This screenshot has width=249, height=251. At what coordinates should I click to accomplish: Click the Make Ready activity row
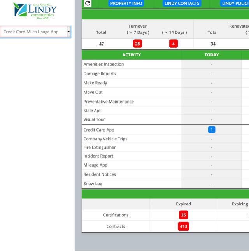tap(95, 83)
